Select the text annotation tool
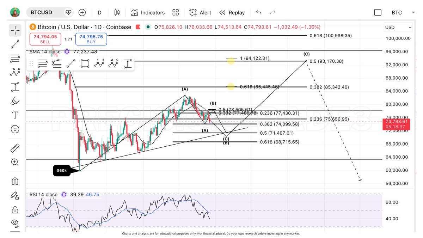Image resolution: width=423 pixels, height=238 pixels. point(15,115)
